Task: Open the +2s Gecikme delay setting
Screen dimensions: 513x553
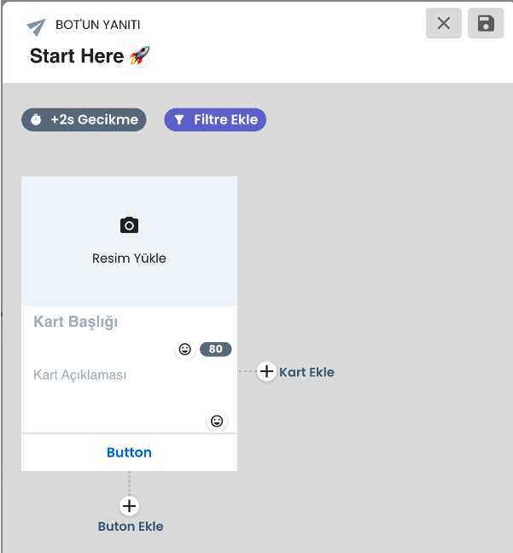Action: (84, 119)
